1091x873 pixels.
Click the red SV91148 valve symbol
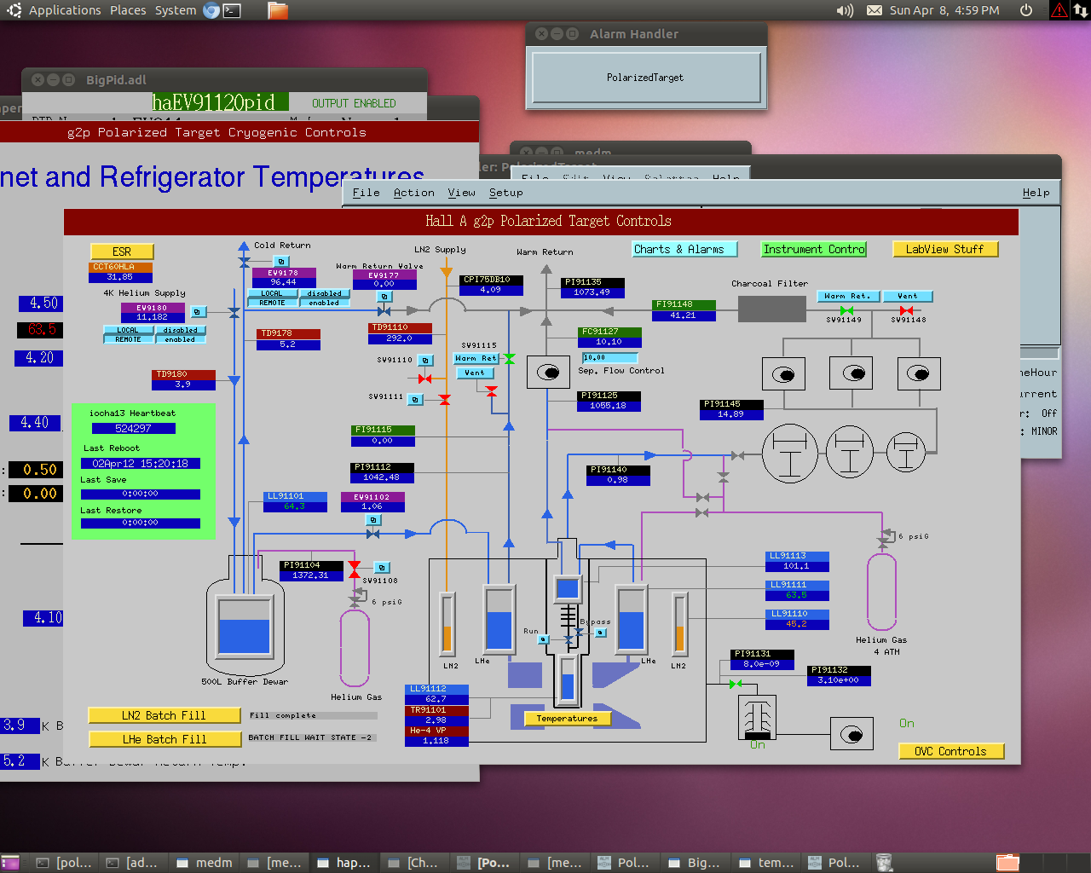click(x=907, y=310)
